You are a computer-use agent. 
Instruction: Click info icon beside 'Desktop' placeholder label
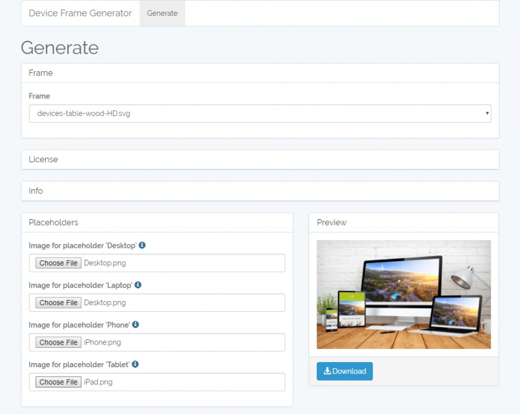click(142, 245)
